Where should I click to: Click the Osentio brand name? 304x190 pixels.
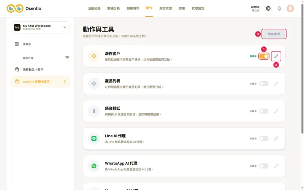33,8
